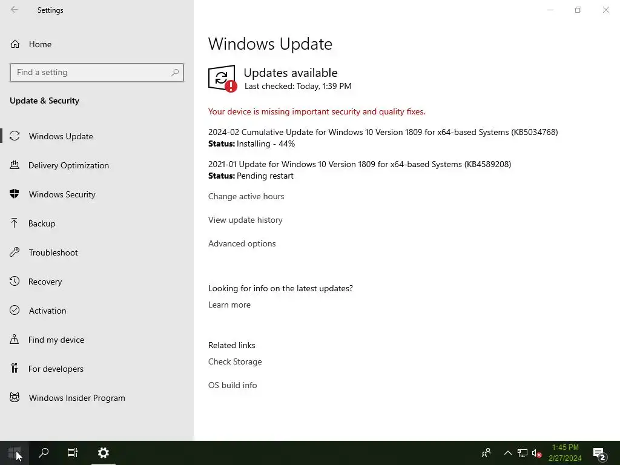The height and width of the screenshot is (465, 620).
Task: Click the 'Windows Update' page title
Action: click(x=270, y=44)
